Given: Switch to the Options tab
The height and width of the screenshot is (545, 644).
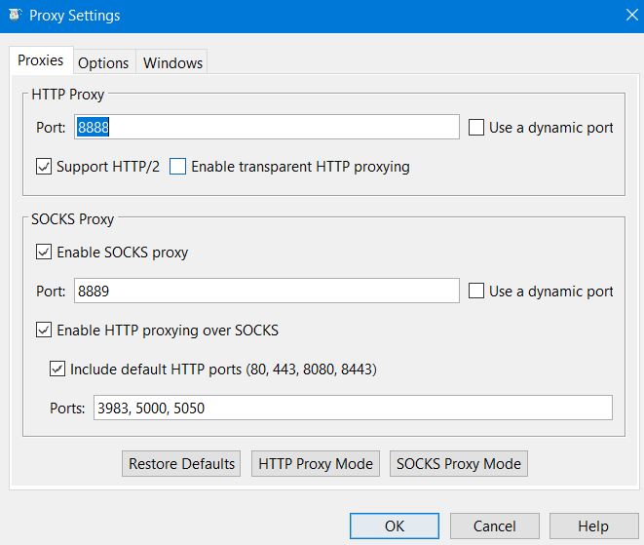Looking at the screenshot, I should click(103, 62).
